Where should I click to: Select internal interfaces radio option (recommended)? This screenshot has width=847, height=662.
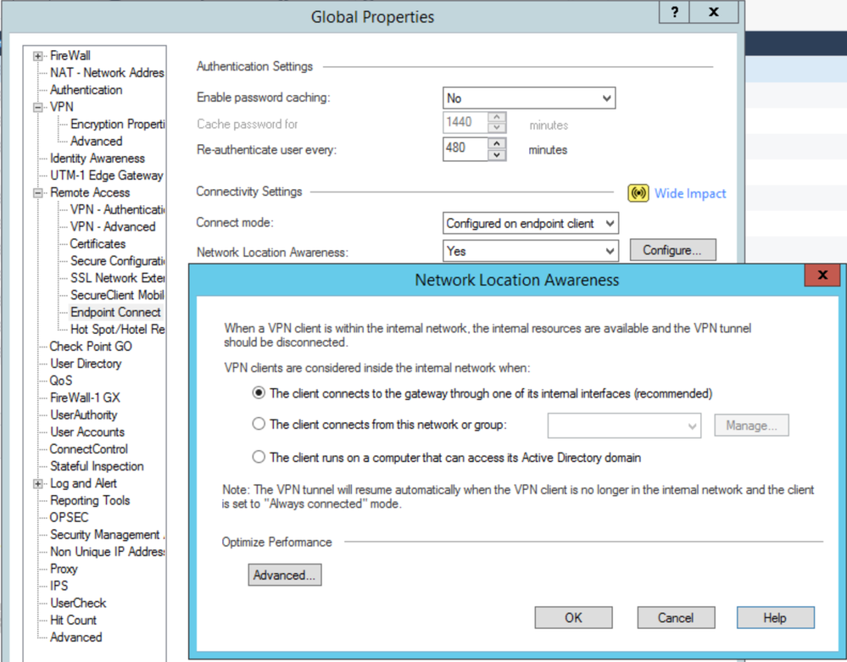pyautogui.click(x=259, y=393)
